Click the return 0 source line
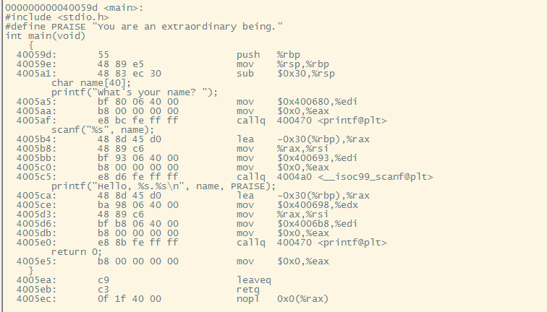Viewport: 547px width, 312px height. 77,252
